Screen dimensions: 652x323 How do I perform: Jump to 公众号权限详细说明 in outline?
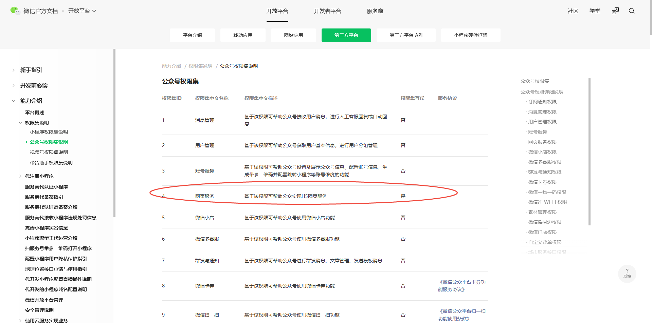[x=542, y=92]
